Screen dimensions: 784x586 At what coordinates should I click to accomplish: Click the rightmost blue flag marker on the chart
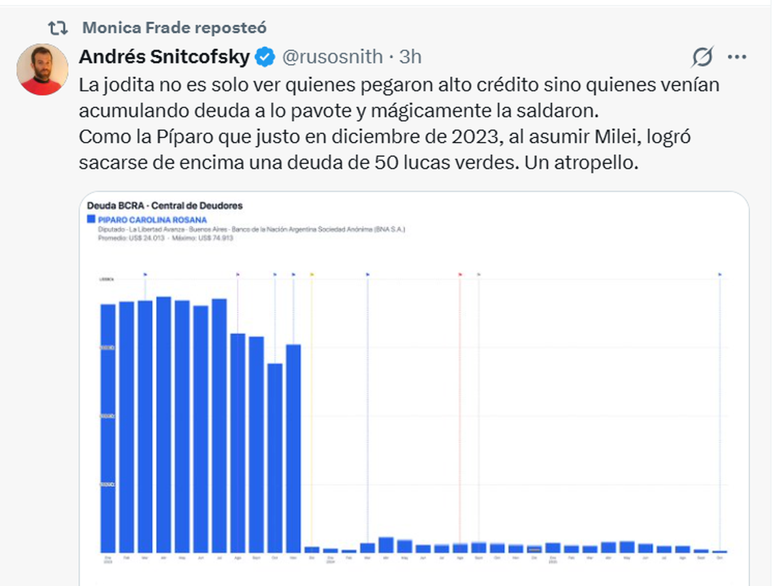point(720,274)
